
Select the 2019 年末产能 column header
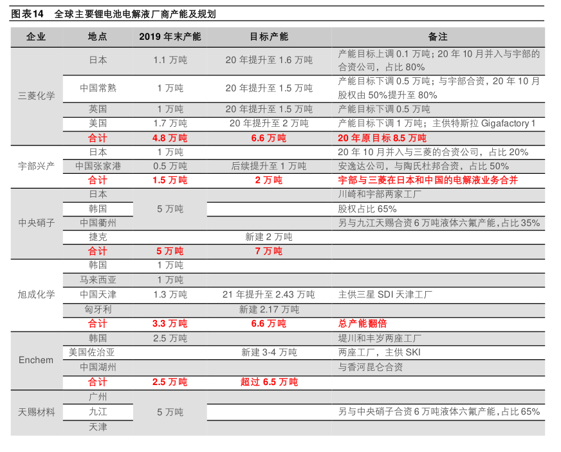(x=170, y=37)
